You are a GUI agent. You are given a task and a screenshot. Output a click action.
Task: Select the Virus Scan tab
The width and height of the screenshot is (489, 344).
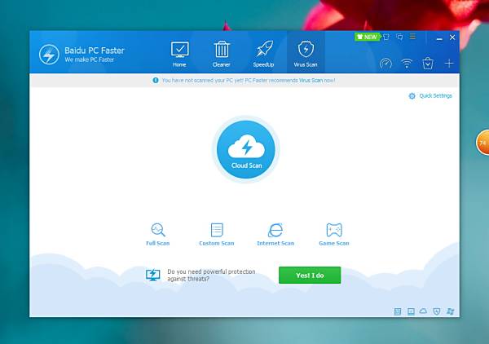306,53
